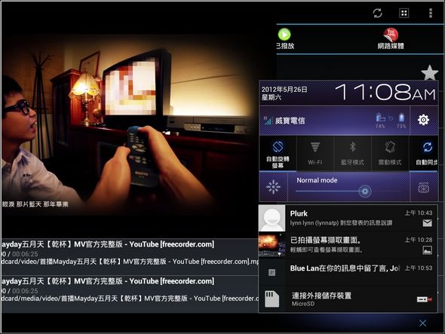Open the three-dot overflow menu

[x=431, y=13]
